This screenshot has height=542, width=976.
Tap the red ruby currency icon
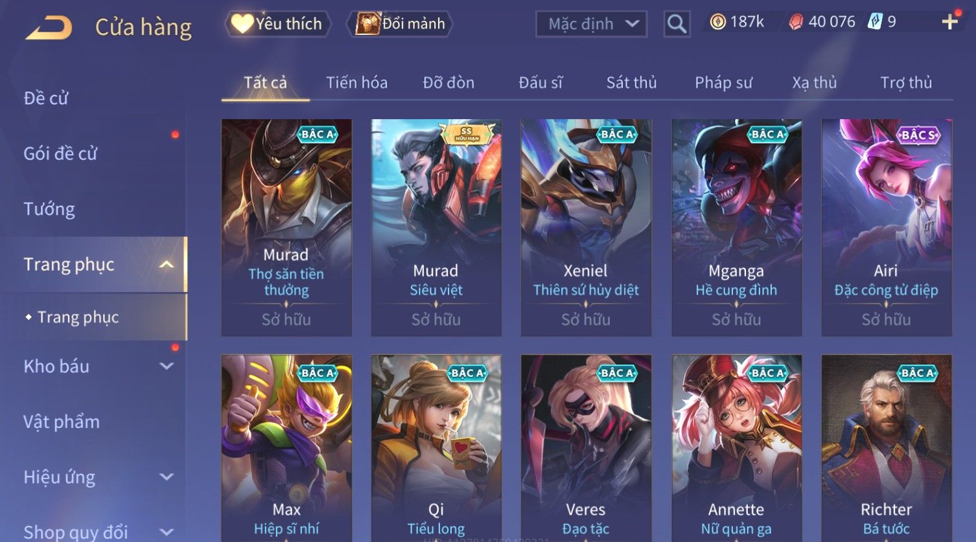[x=796, y=22]
